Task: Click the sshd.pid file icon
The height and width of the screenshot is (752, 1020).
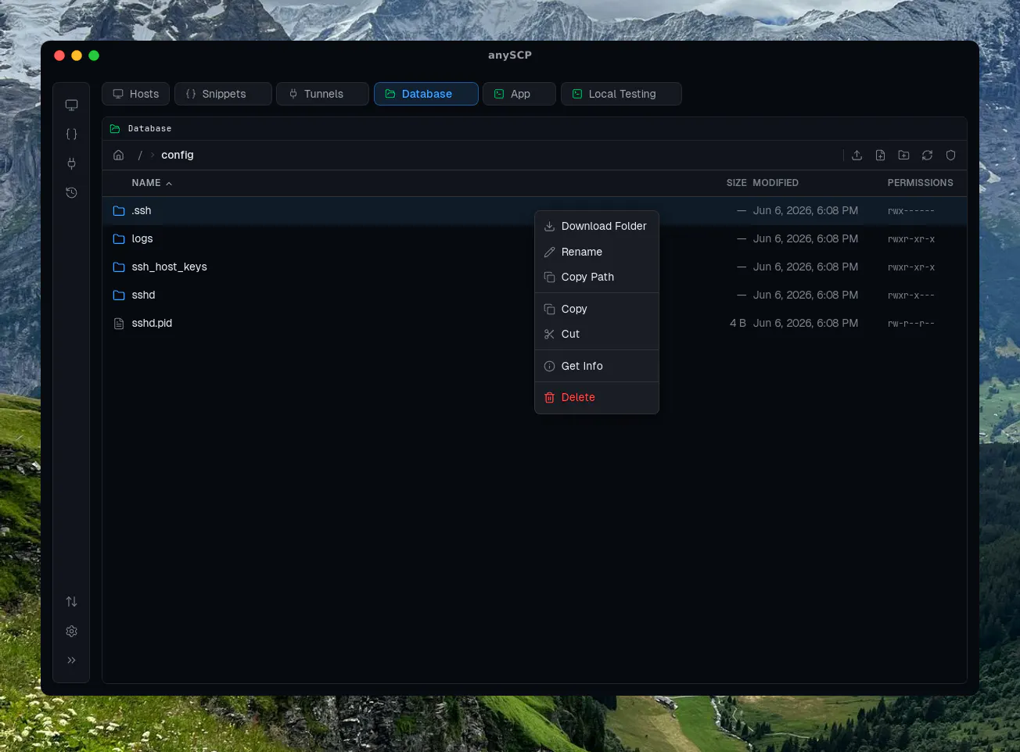Action: tap(119, 324)
